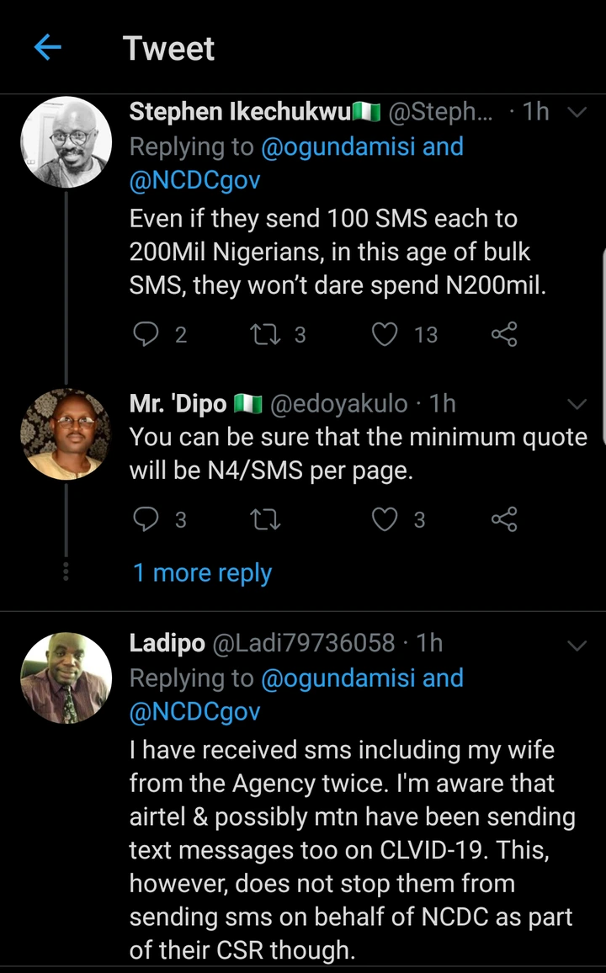Open Mr. 'Dipo's profile via display name
This screenshot has height=973, width=606.
(x=178, y=404)
